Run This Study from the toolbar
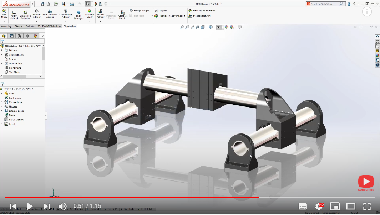Screen dimensions: 380x215 [x=89, y=14]
